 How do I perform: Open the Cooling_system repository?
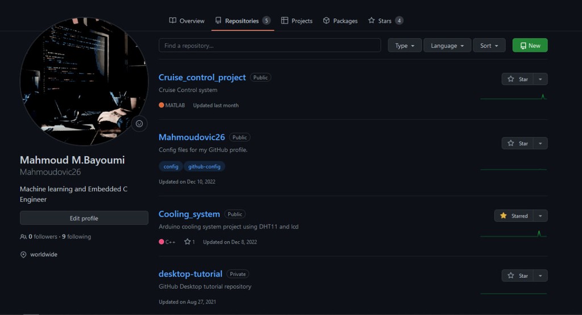tap(189, 214)
